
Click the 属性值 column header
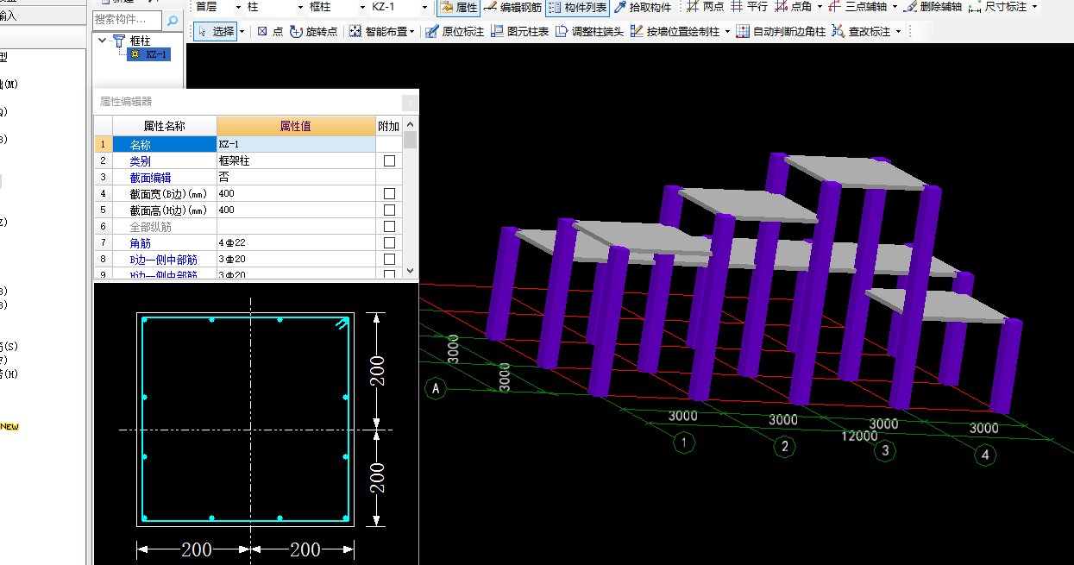(x=296, y=126)
